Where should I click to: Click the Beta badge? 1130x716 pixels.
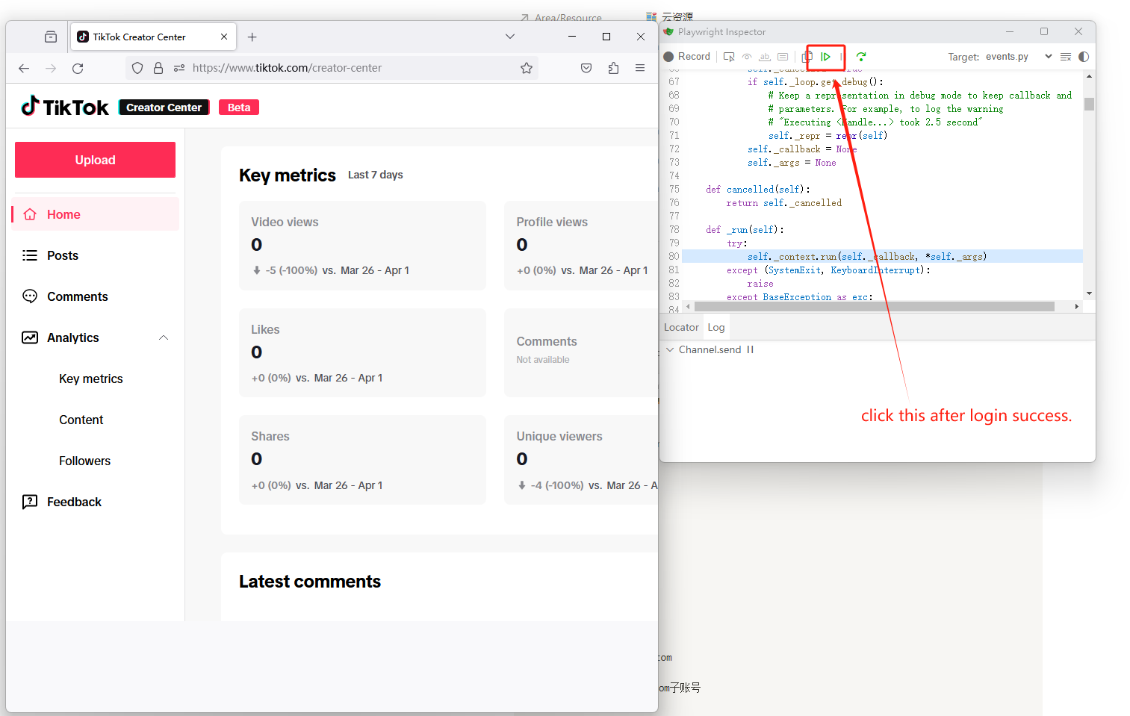(239, 108)
